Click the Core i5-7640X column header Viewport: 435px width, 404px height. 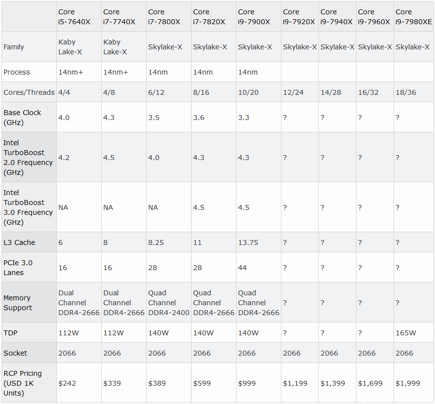[x=79, y=16]
